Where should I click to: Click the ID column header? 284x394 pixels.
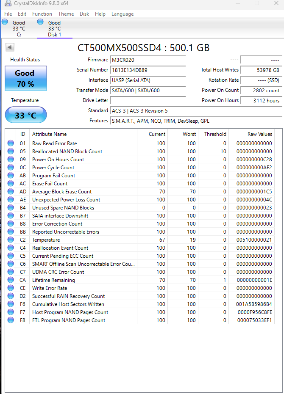[x=22, y=134]
